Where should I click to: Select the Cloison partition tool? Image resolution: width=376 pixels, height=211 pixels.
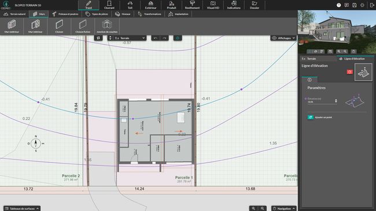tap(59, 27)
